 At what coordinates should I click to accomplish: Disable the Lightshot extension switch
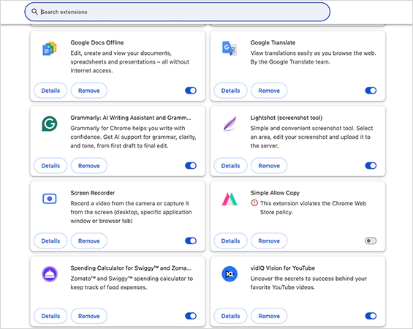pos(371,166)
